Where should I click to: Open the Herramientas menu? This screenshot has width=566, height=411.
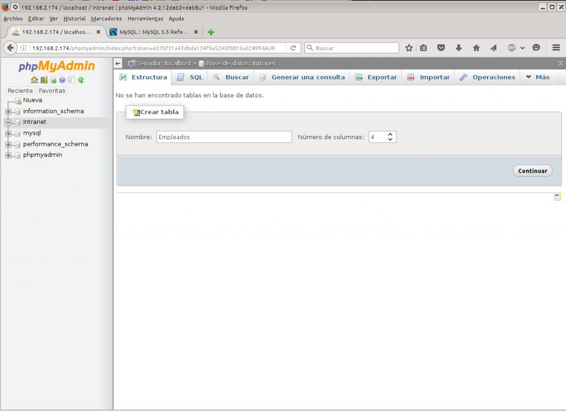coord(145,18)
